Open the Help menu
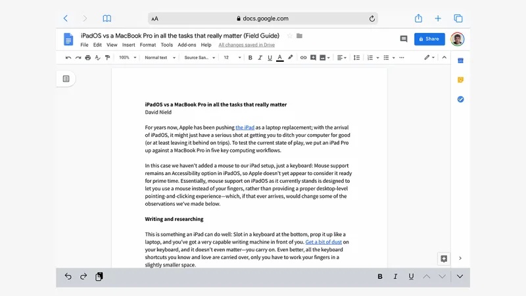 (x=206, y=45)
